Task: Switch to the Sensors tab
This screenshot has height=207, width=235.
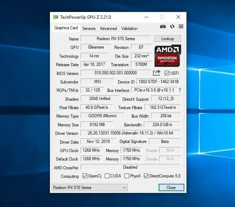Action: point(89,29)
